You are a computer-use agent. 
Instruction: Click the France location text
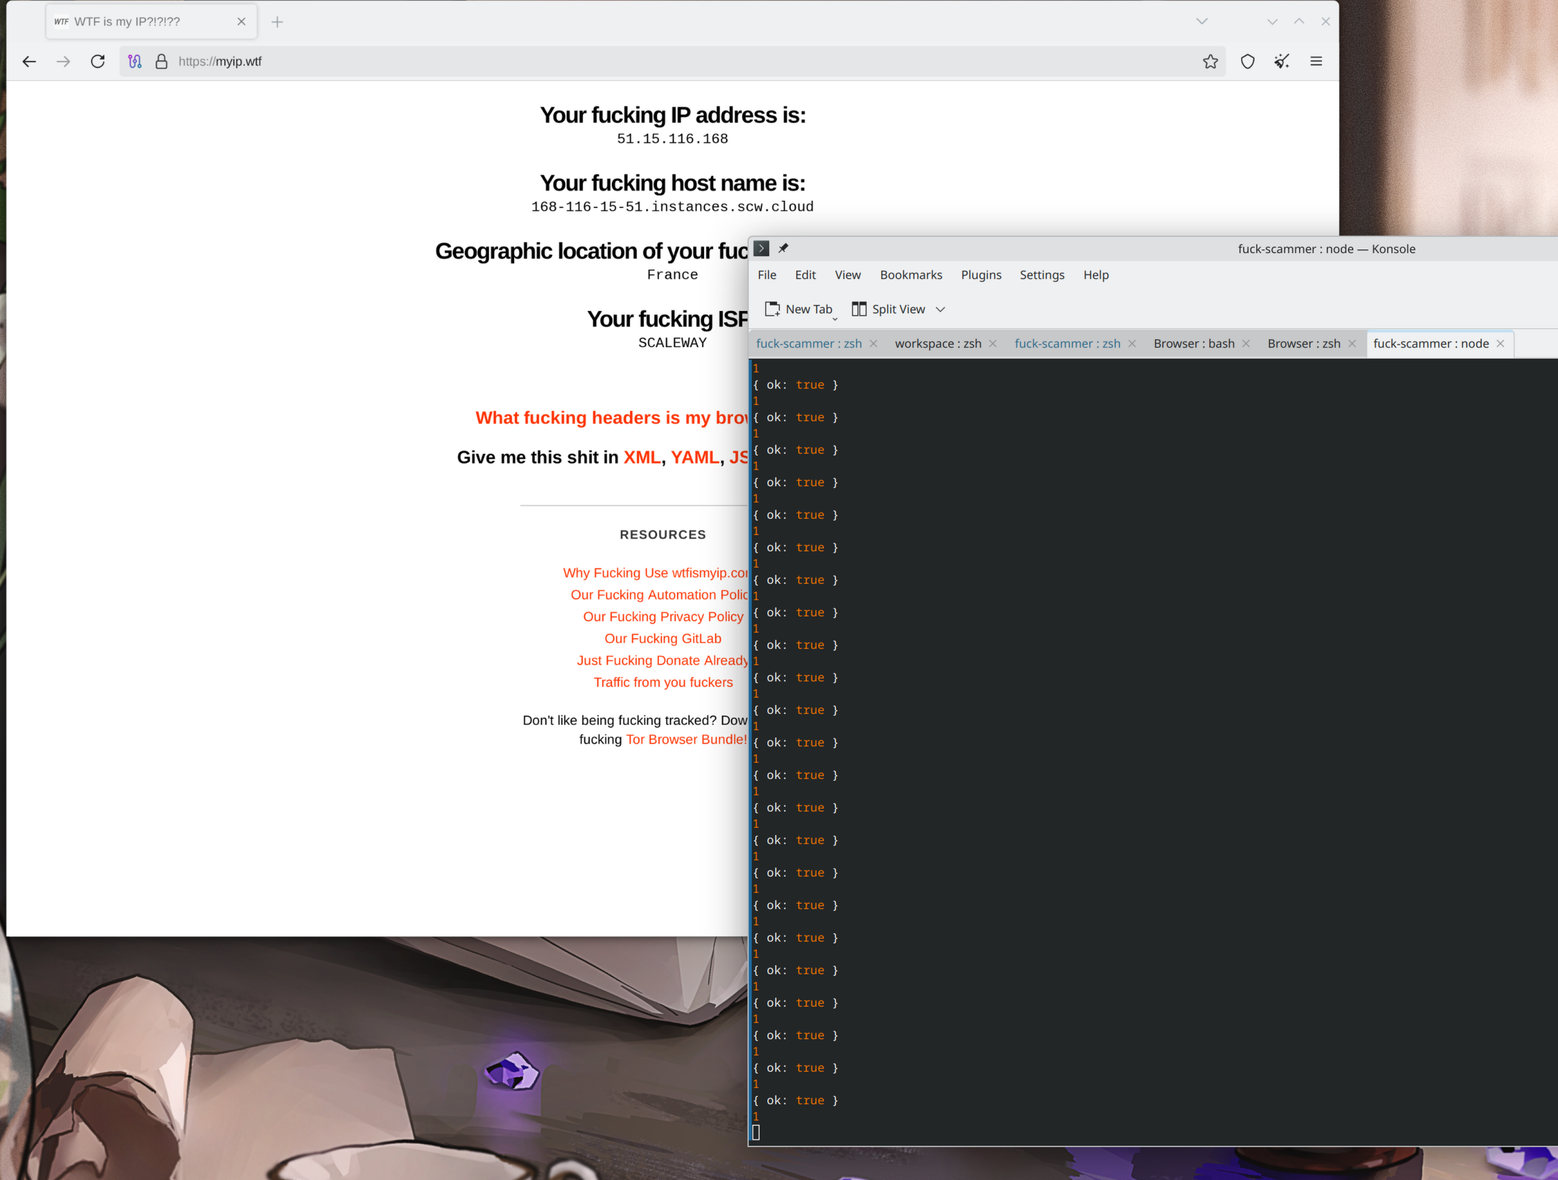click(x=672, y=275)
